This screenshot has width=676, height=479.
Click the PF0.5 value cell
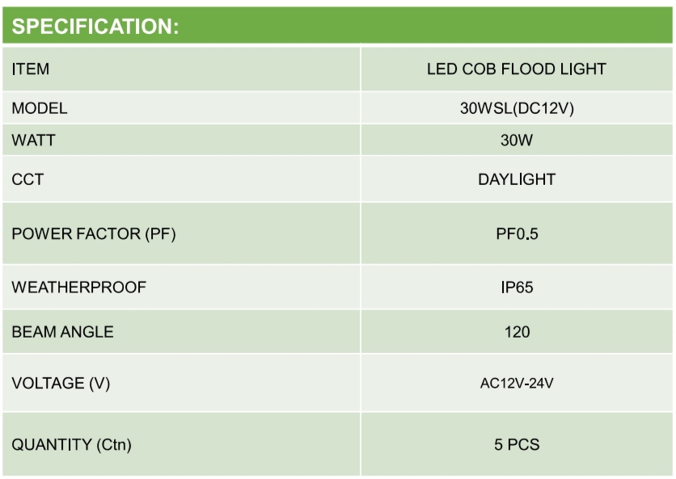point(516,234)
